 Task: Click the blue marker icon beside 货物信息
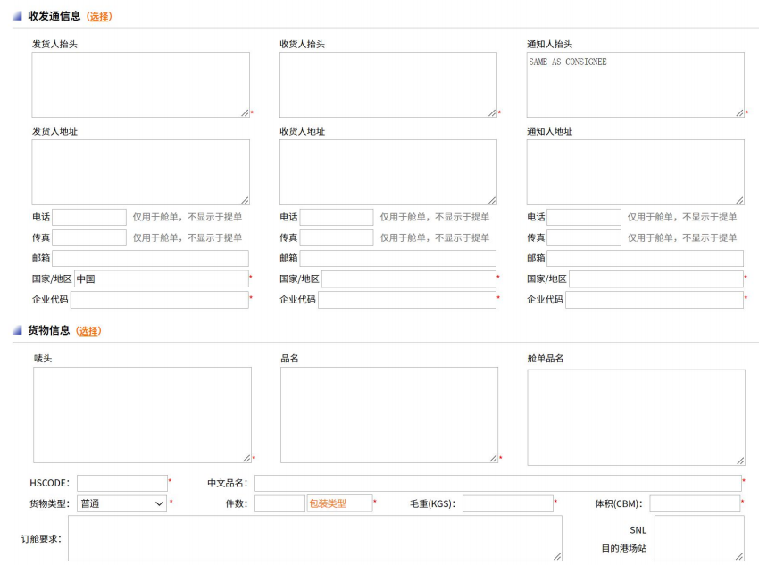click(x=17, y=330)
